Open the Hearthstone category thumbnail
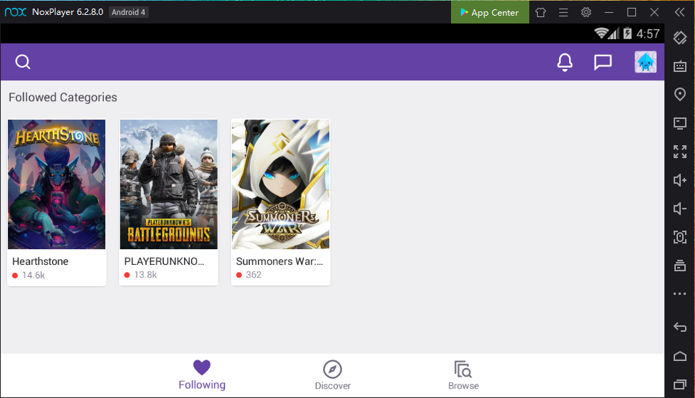This screenshot has height=398, width=695. (x=57, y=184)
